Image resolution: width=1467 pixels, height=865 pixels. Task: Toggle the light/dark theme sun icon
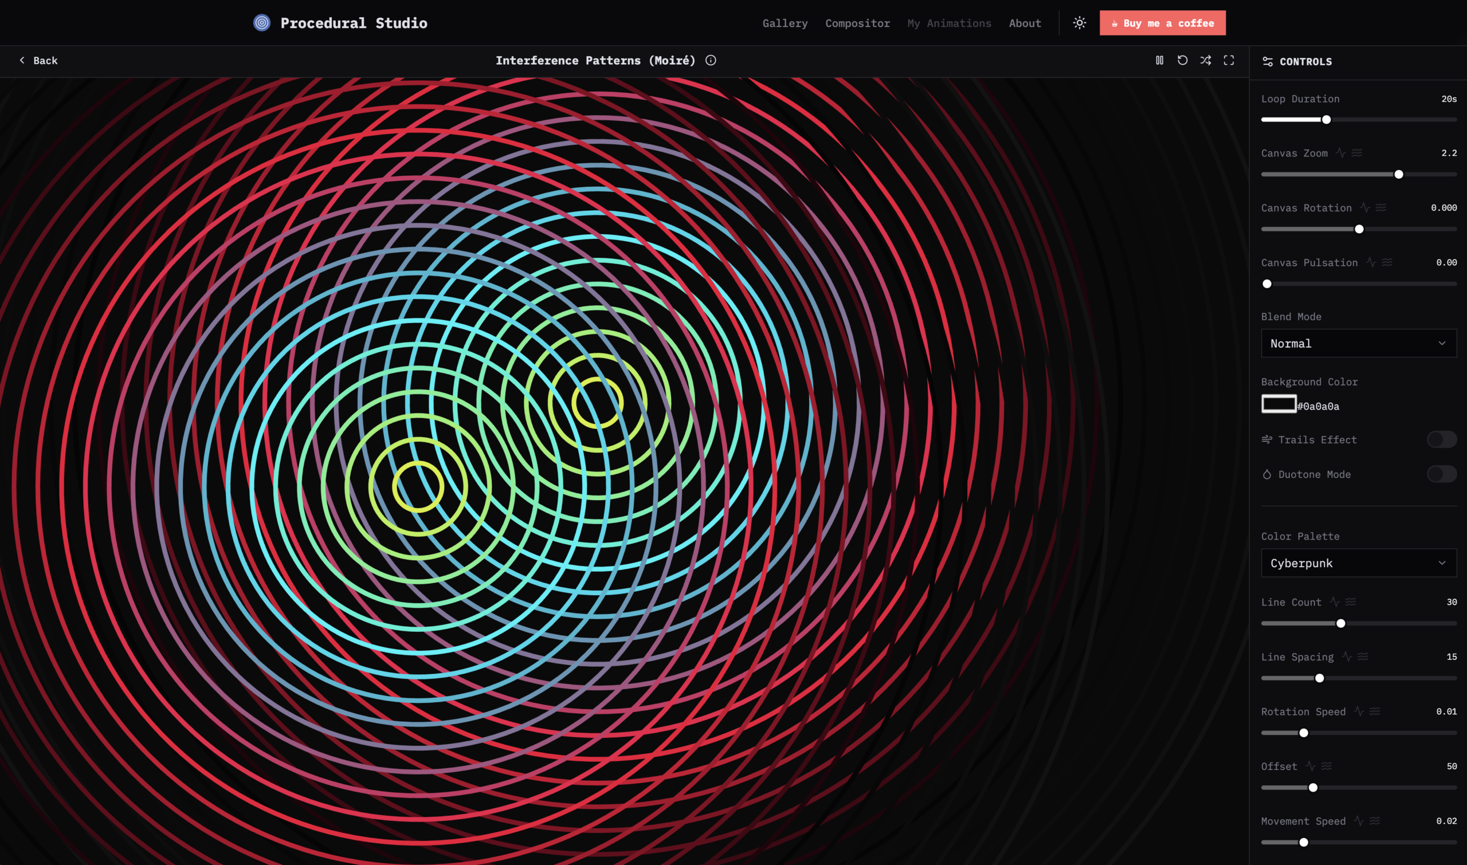coord(1079,23)
